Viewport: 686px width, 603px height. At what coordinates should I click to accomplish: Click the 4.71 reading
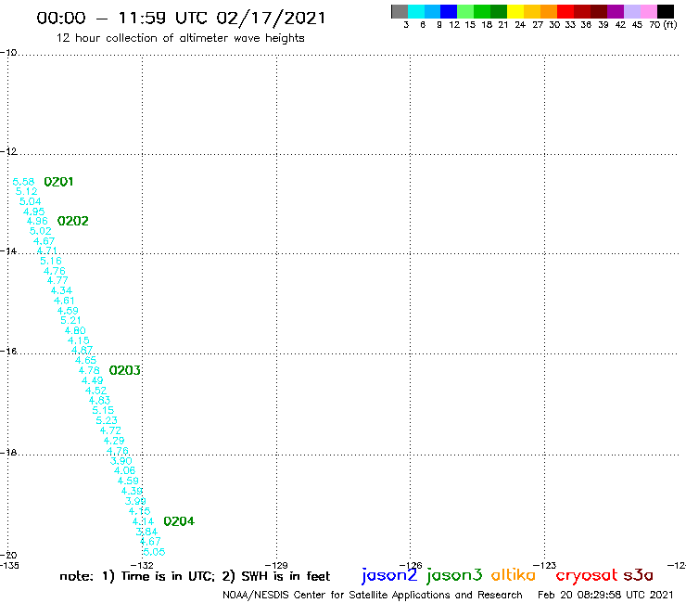(46, 250)
